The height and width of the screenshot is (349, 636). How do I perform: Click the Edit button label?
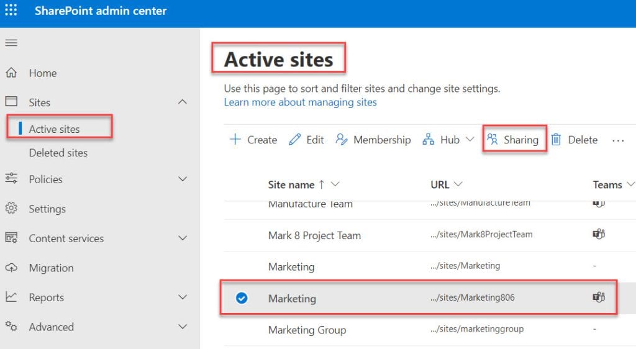[315, 140]
